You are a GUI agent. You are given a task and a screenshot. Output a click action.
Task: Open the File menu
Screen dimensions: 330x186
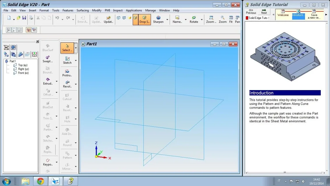coord(6,10)
